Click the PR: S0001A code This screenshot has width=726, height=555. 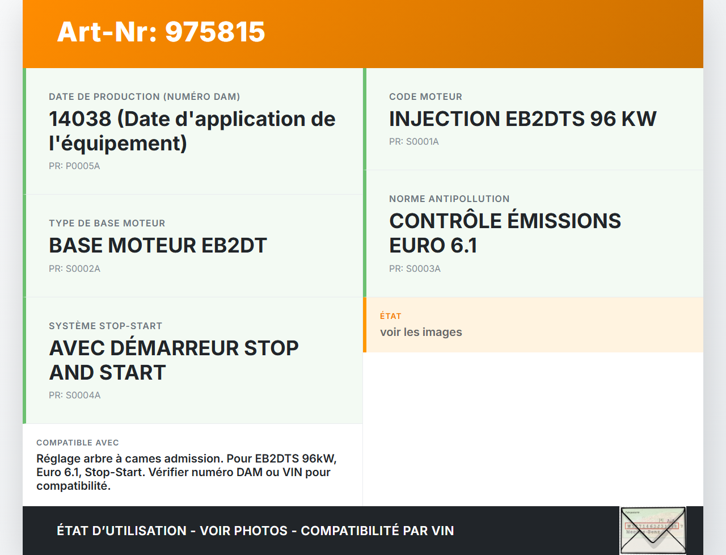(414, 142)
